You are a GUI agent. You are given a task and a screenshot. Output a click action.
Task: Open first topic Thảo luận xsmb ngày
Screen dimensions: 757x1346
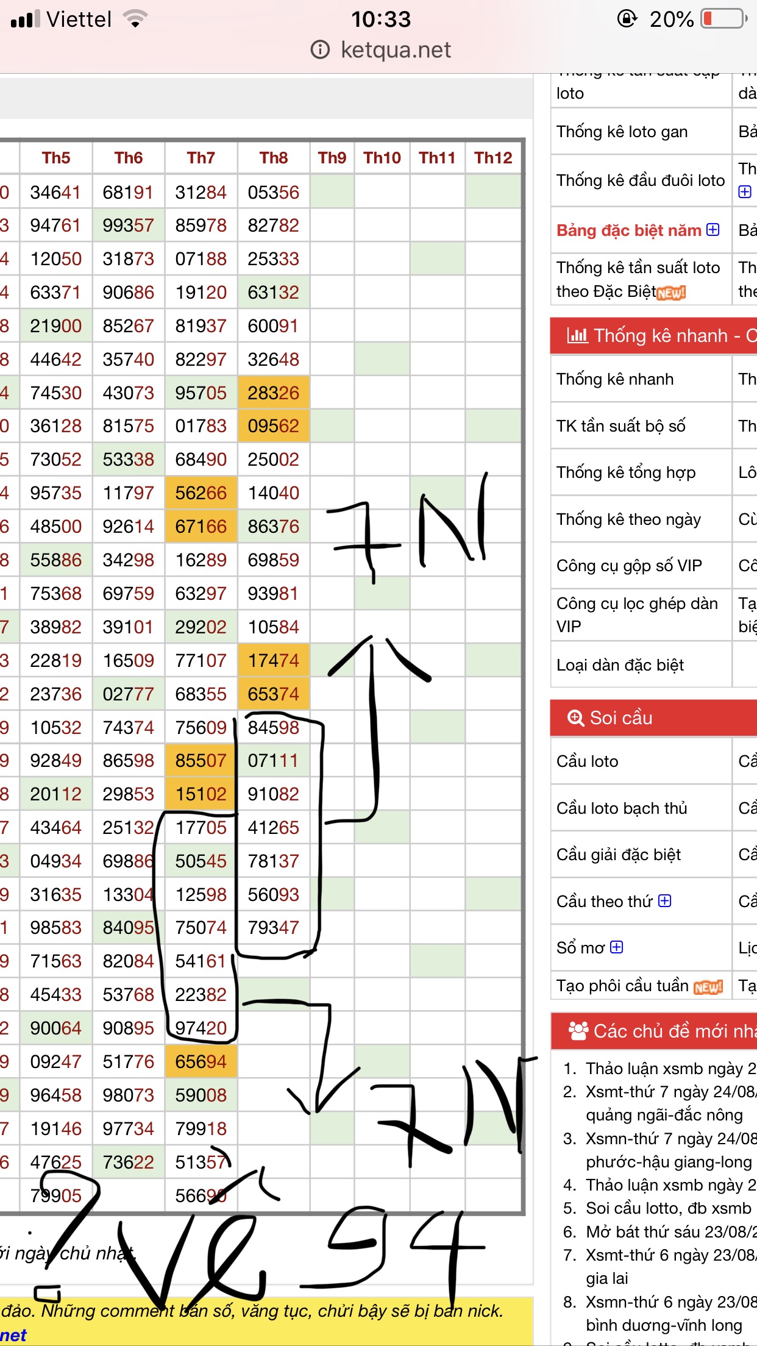click(x=671, y=1068)
